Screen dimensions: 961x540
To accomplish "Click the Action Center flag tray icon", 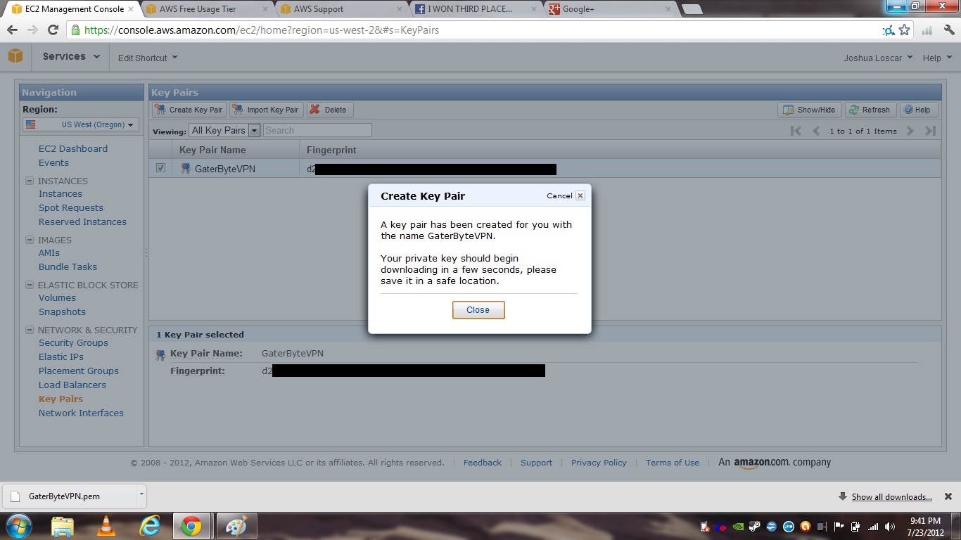I will pyautogui.click(x=839, y=527).
